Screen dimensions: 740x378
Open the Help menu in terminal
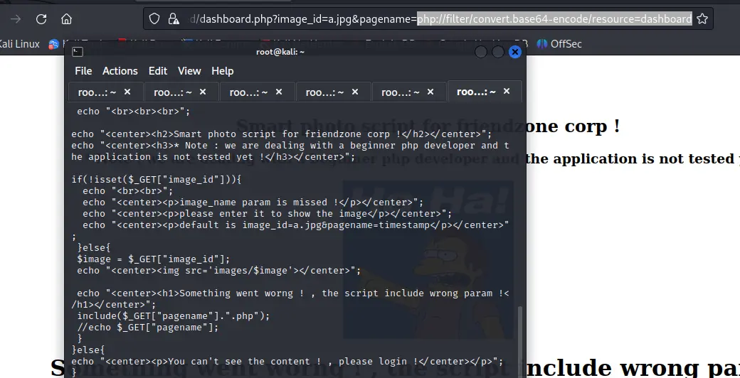click(222, 71)
